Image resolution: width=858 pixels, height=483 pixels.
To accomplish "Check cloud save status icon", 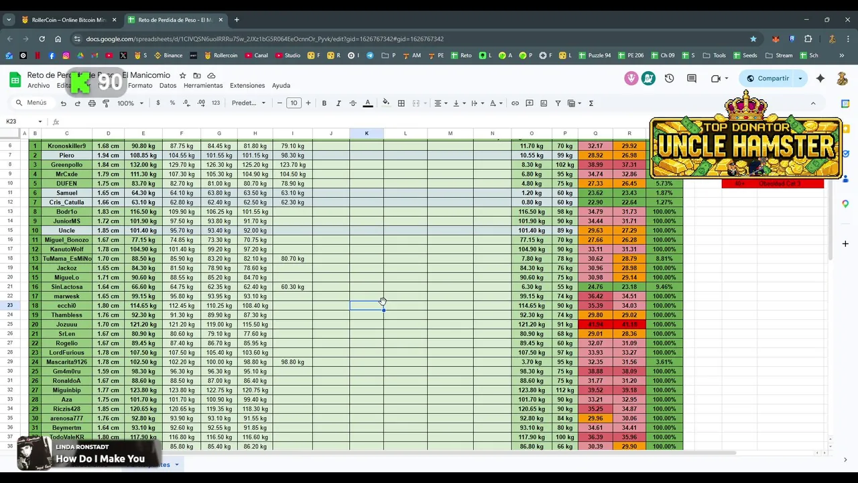I will click(x=211, y=76).
